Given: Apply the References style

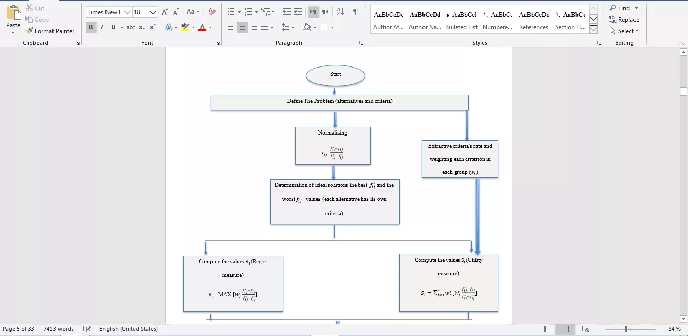Looking at the screenshot, I should (534, 21).
